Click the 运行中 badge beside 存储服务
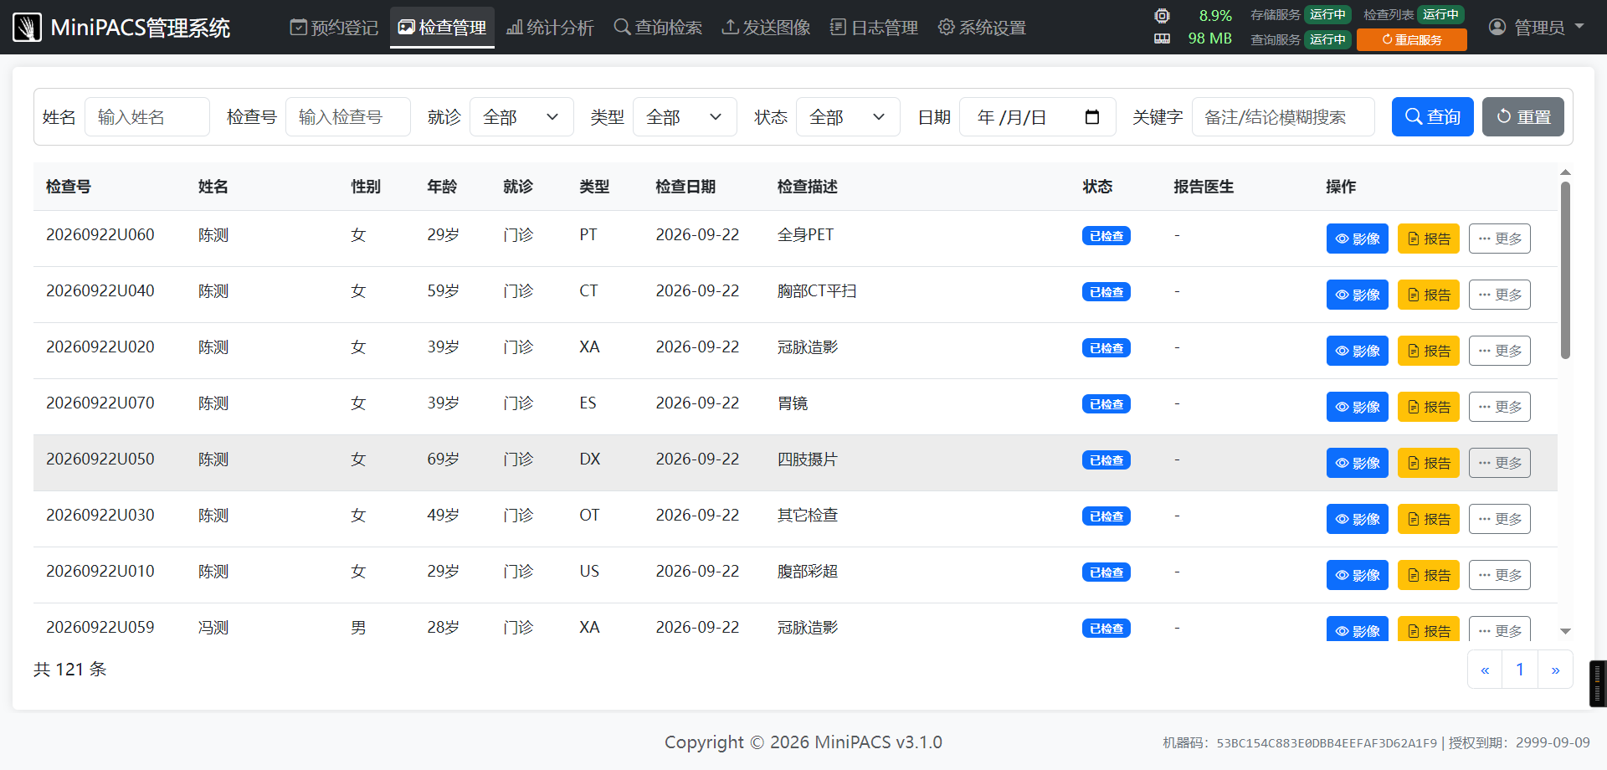The image size is (1607, 770). click(x=1327, y=14)
